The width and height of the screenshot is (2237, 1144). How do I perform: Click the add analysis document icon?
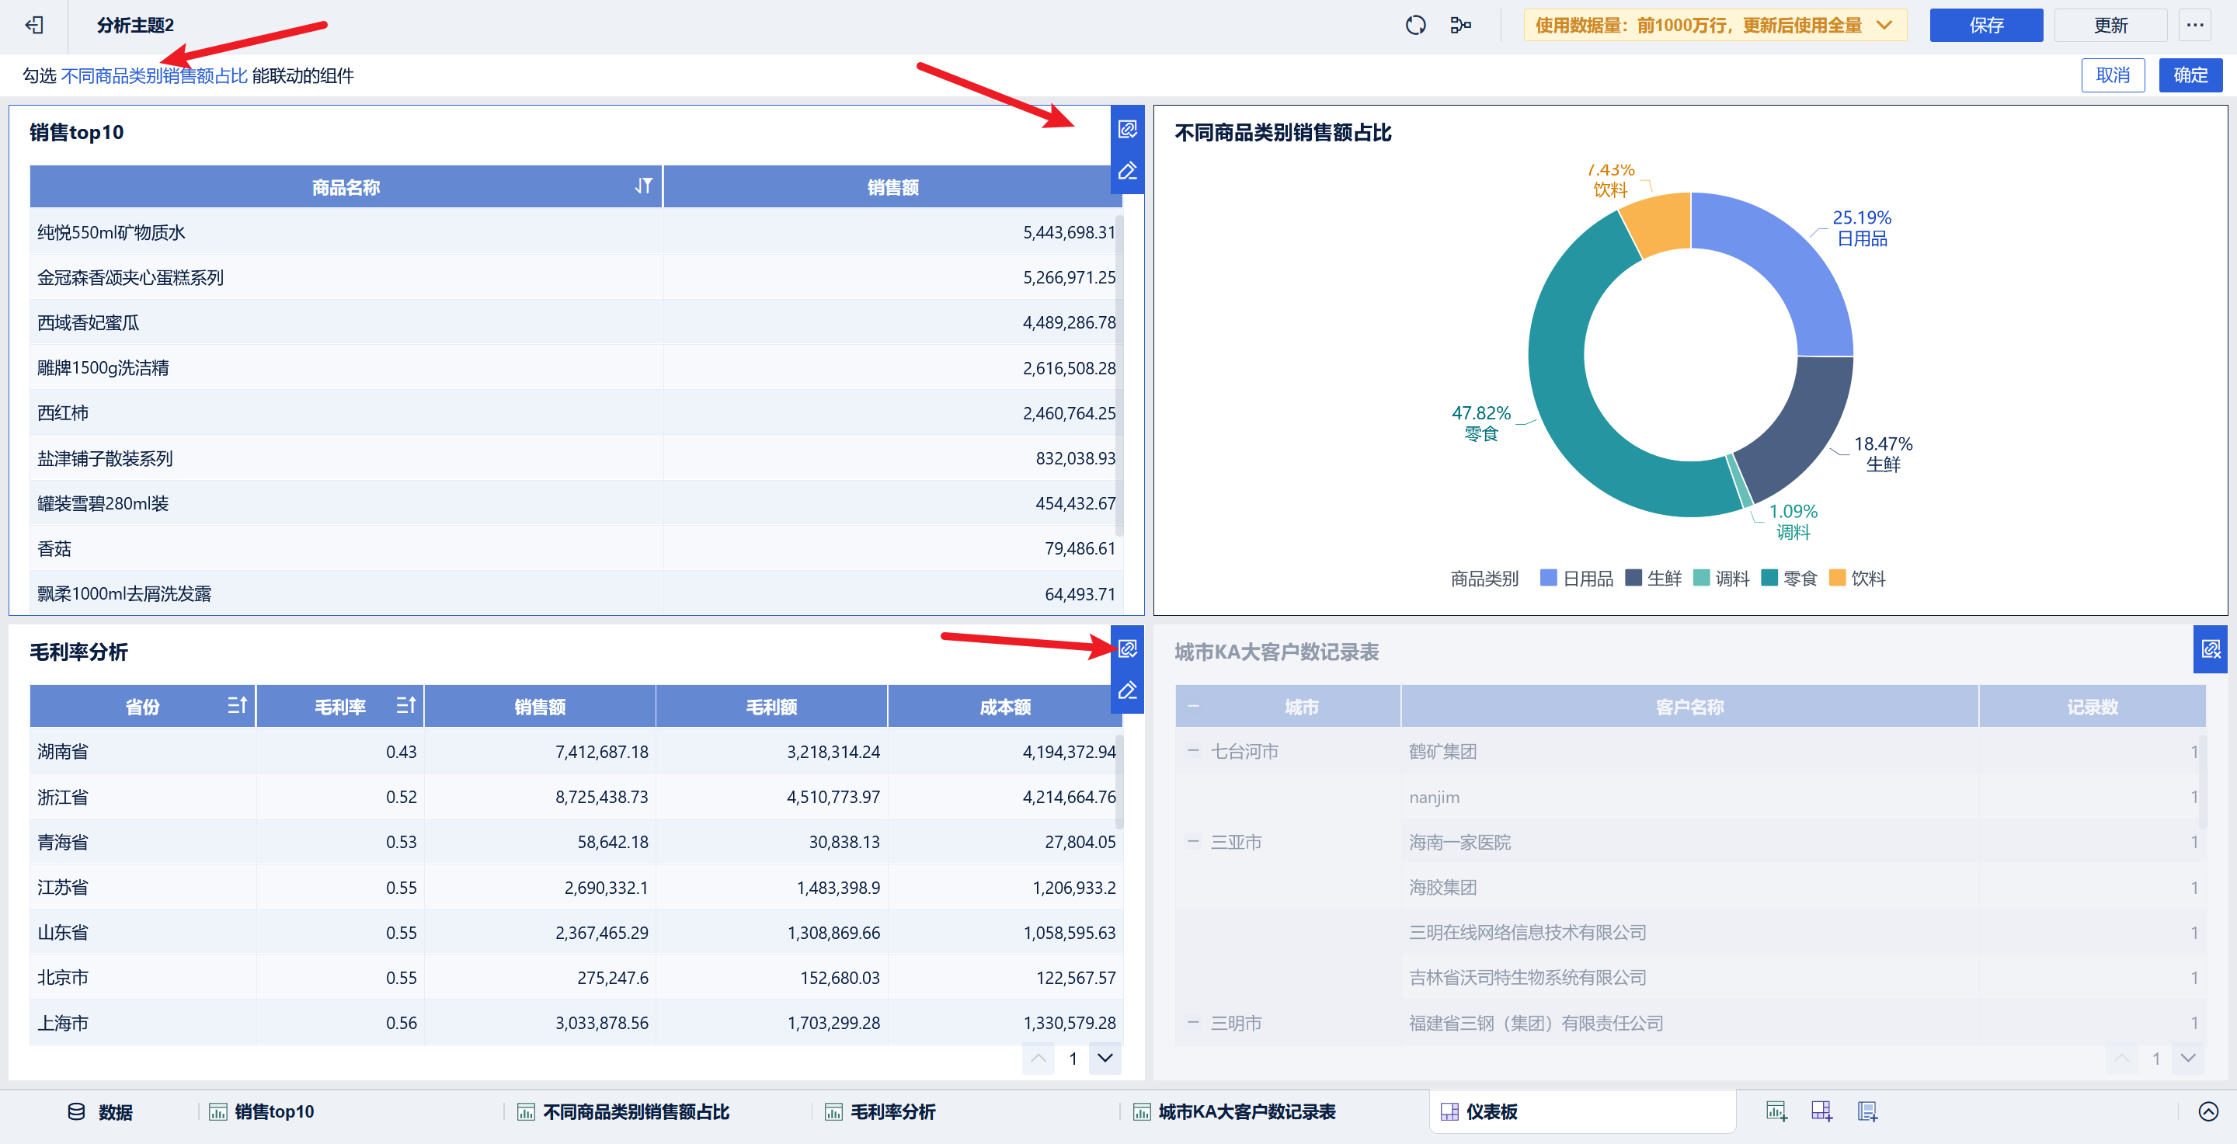coord(1867,1111)
